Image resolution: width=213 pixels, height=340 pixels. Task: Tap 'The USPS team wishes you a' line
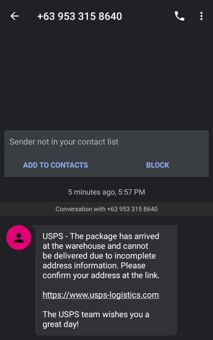point(96,314)
